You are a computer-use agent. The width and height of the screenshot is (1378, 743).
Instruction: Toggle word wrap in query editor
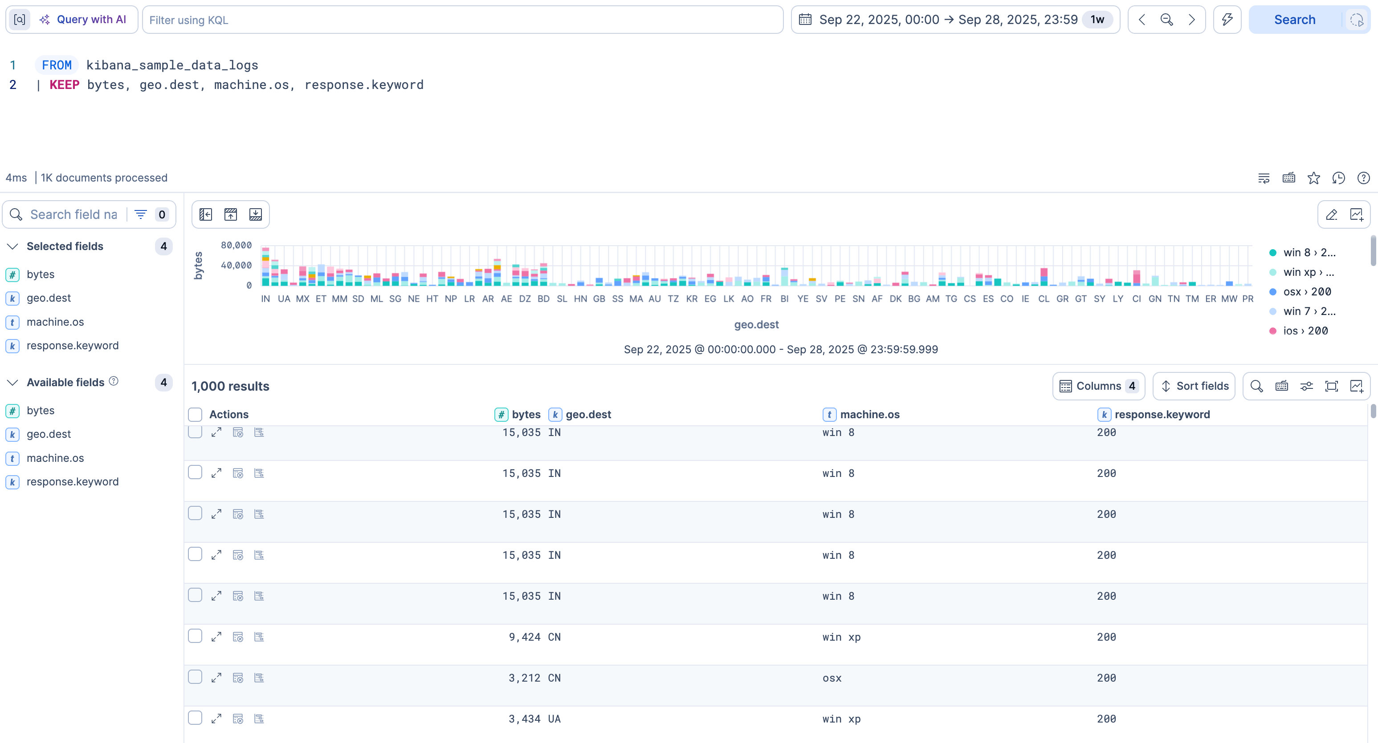[x=1264, y=178]
